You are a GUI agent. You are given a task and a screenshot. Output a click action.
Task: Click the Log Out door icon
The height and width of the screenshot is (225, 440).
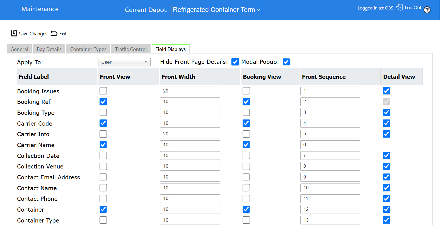pyautogui.click(x=399, y=7)
